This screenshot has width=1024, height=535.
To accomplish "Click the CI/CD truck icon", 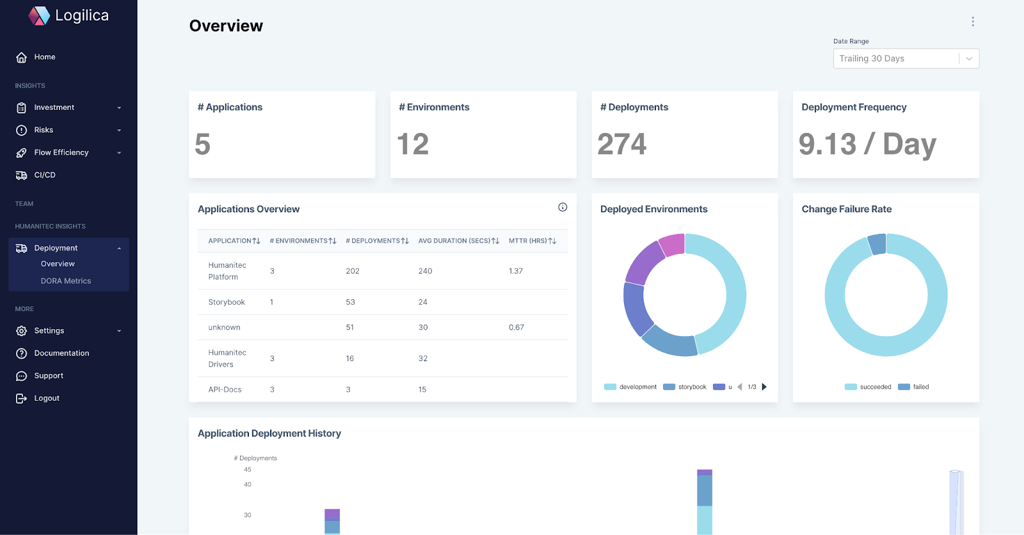I will pos(21,175).
